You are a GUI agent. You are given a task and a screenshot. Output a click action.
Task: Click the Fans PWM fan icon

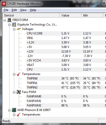click(19, 92)
